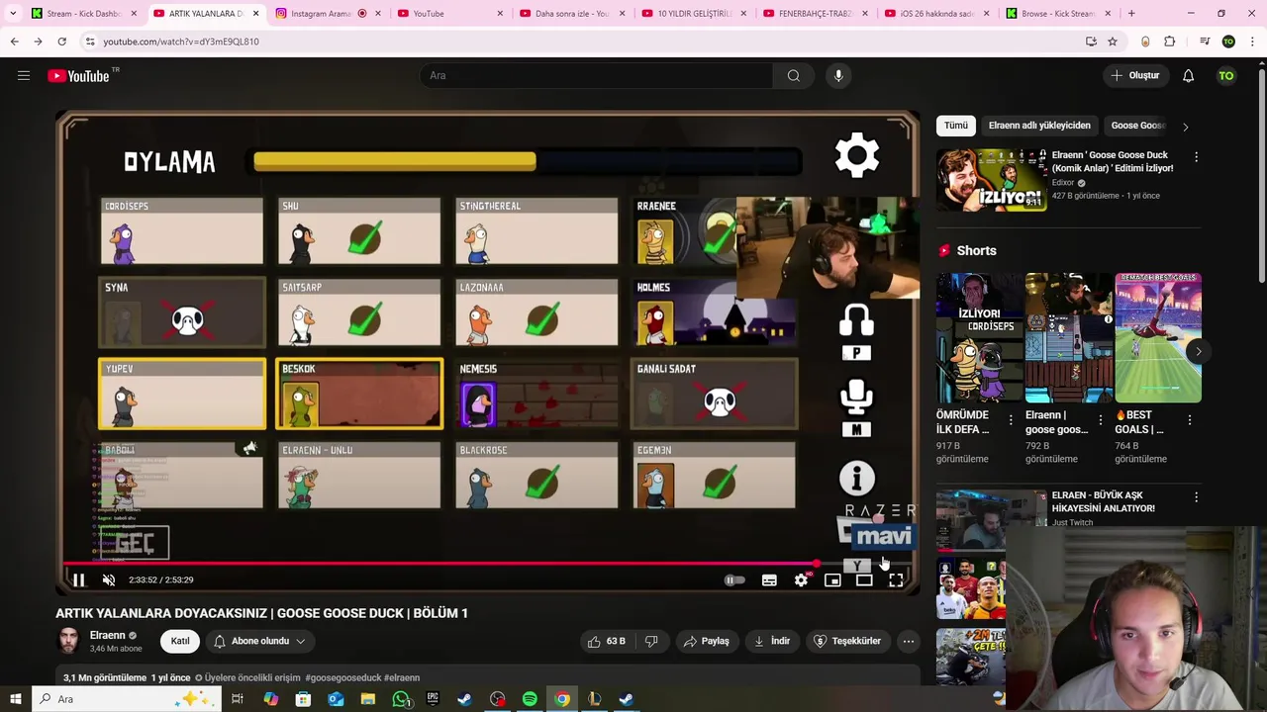The width and height of the screenshot is (1267, 712).
Task: Open the Chrome extensions puzzle icon
Action: pyautogui.click(x=1170, y=42)
